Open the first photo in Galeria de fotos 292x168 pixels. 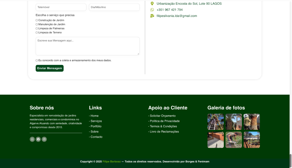point(215,122)
